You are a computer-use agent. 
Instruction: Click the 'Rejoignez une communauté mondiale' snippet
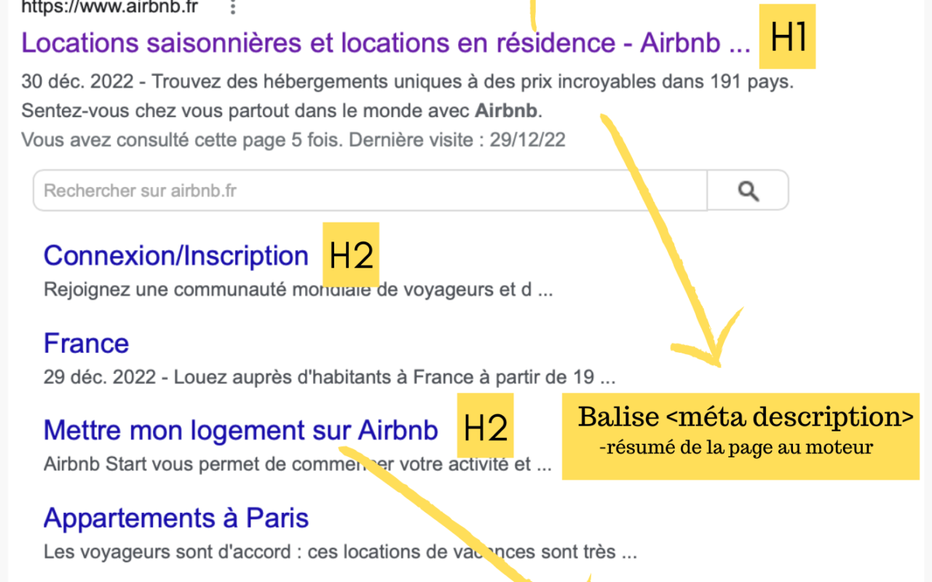click(x=299, y=290)
